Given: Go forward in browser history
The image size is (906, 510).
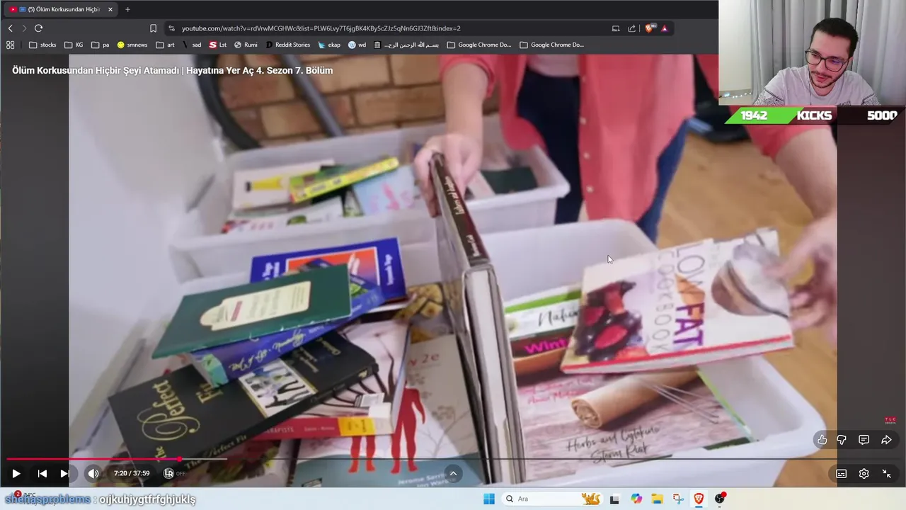Looking at the screenshot, I should [x=24, y=28].
